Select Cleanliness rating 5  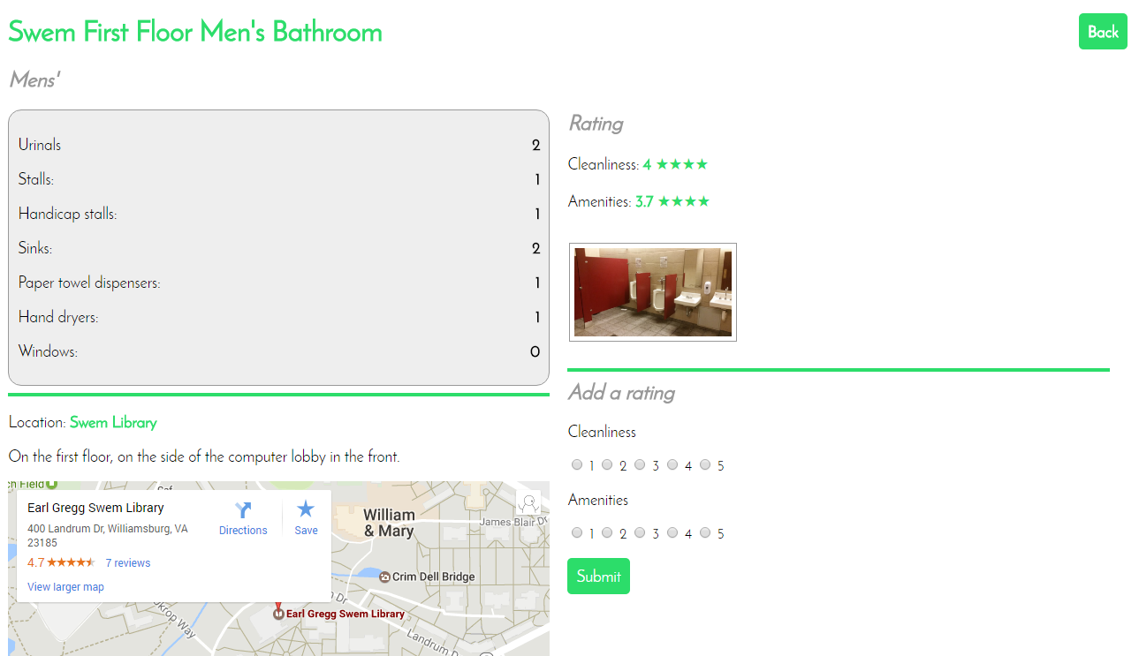[x=705, y=464]
